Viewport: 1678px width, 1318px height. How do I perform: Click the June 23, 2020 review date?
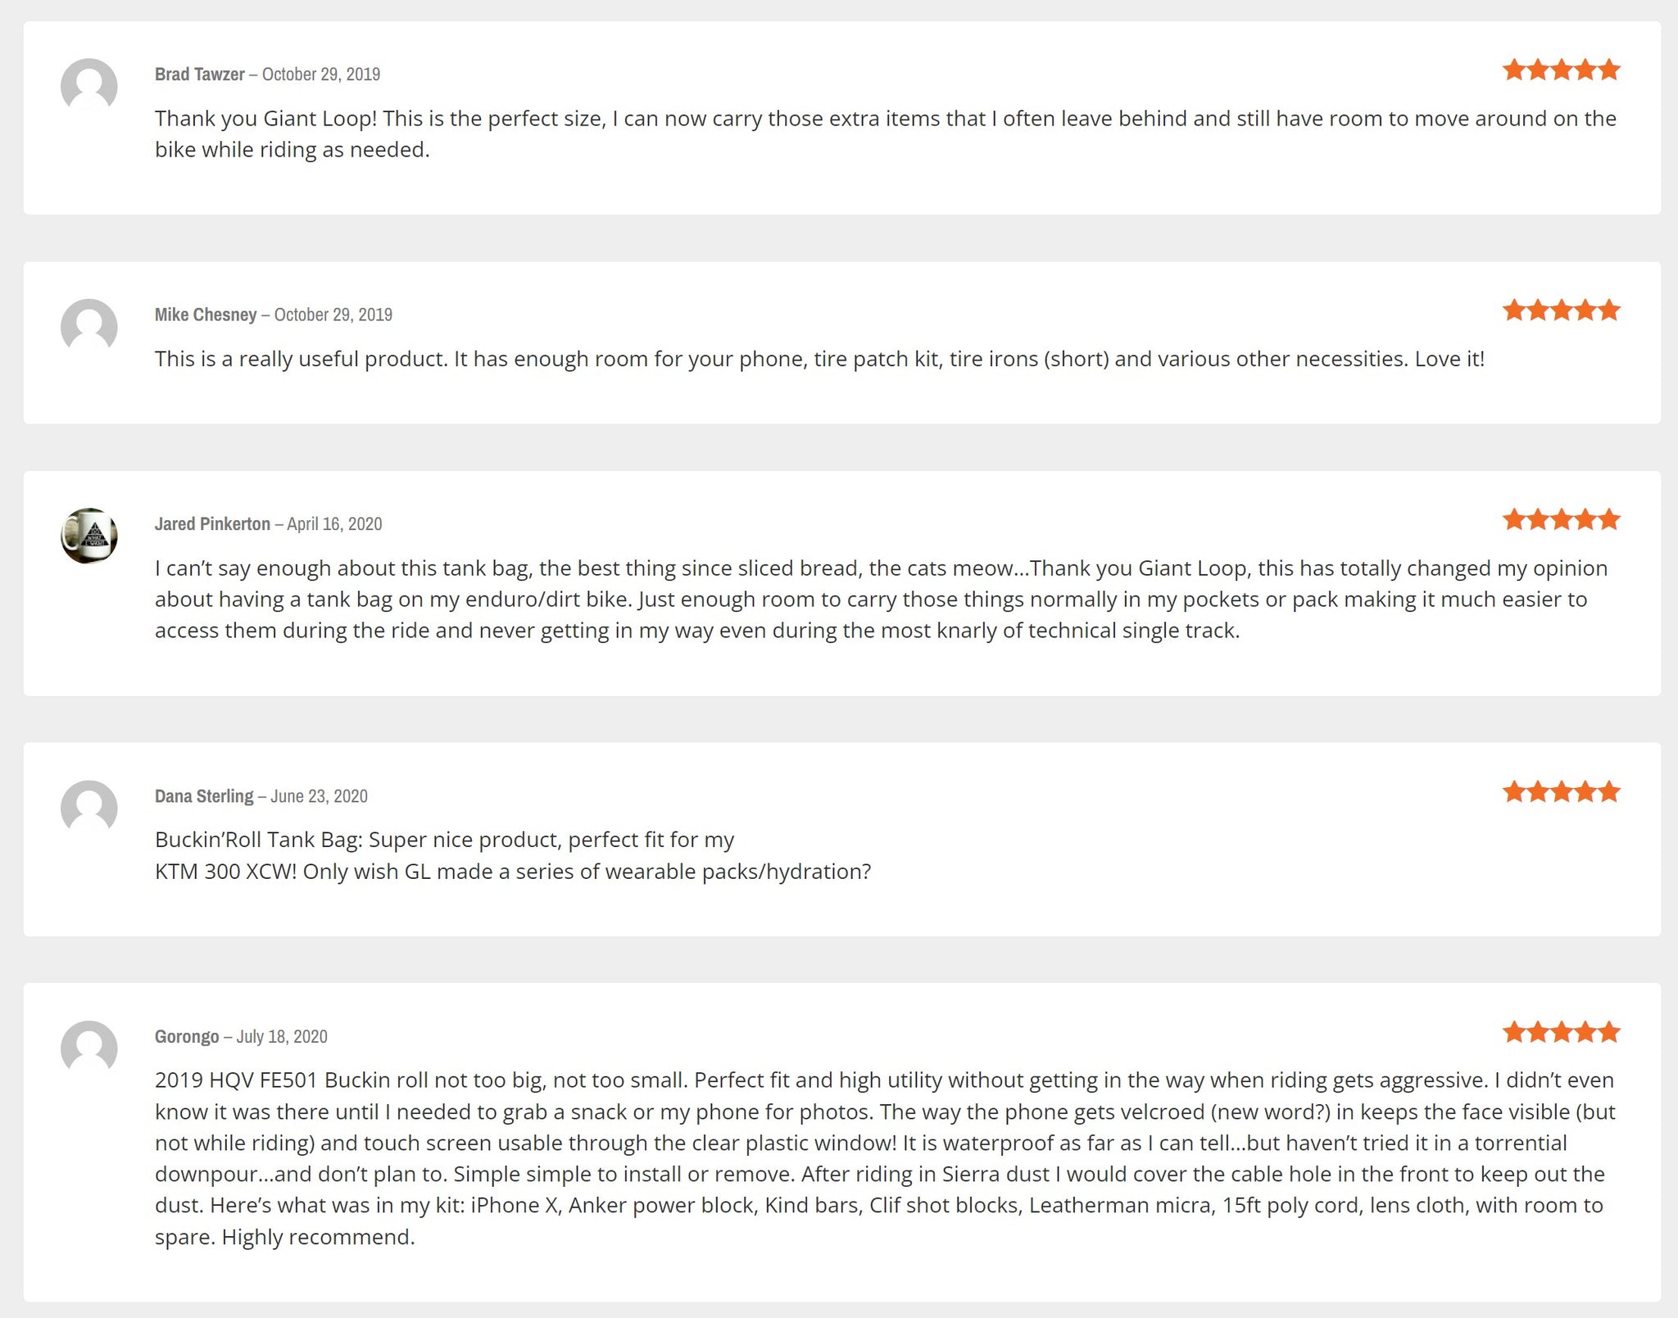pos(319,796)
